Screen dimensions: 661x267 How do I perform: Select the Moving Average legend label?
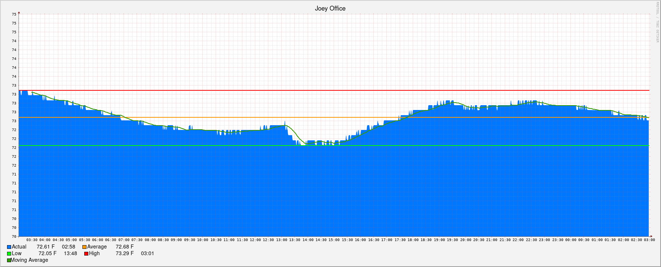coord(29,260)
